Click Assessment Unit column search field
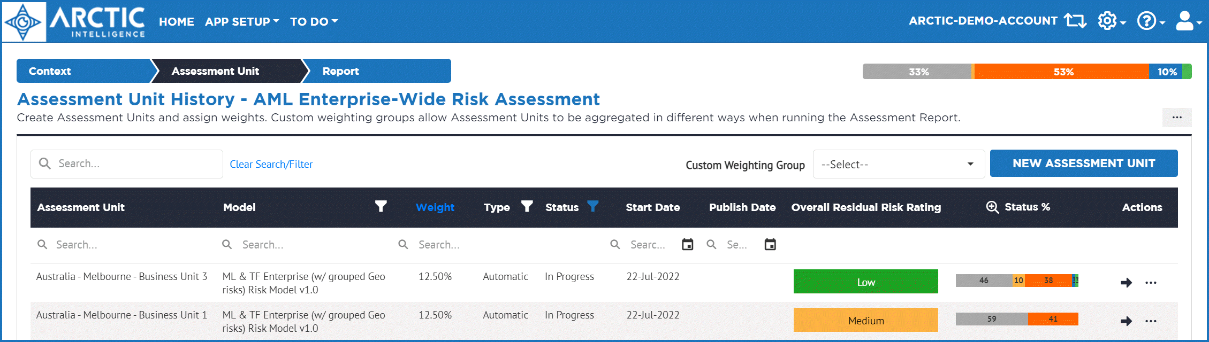The image size is (1209, 342). (123, 245)
